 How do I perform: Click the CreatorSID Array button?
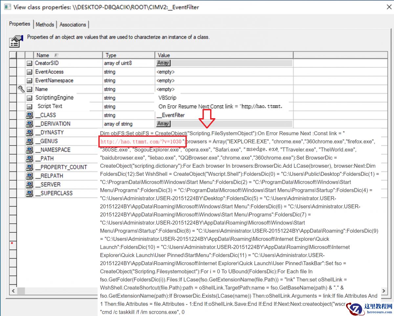(163, 63)
